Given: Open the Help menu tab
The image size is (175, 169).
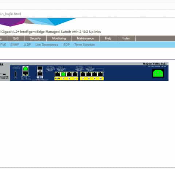Looking at the screenshot, I should [x=108, y=39].
